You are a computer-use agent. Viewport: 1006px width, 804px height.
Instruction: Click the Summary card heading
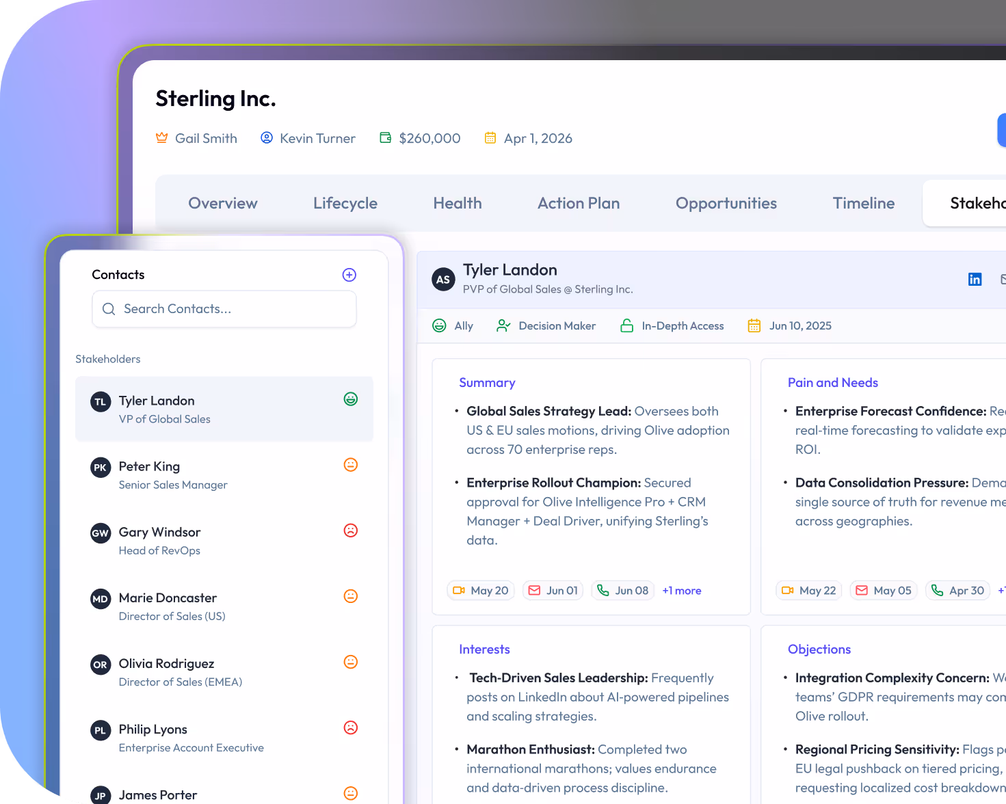(x=487, y=383)
